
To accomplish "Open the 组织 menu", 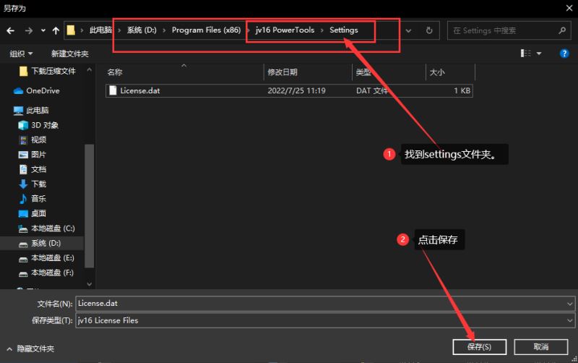I will point(21,54).
